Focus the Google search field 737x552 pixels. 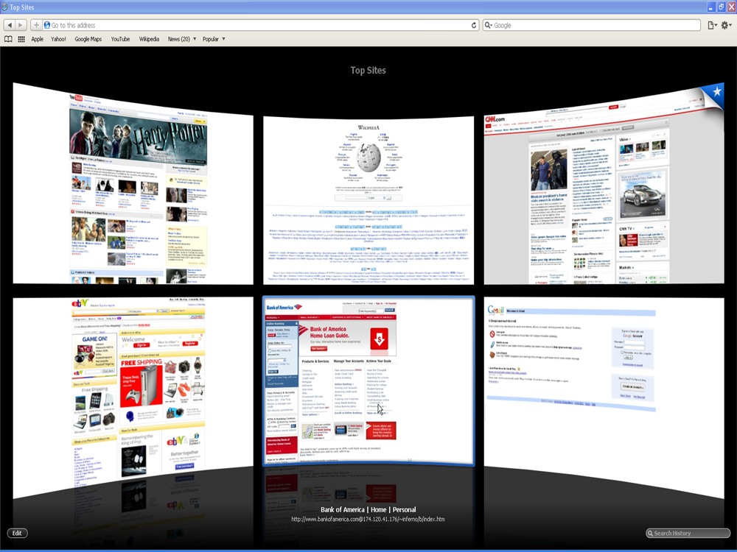pyautogui.click(x=592, y=25)
